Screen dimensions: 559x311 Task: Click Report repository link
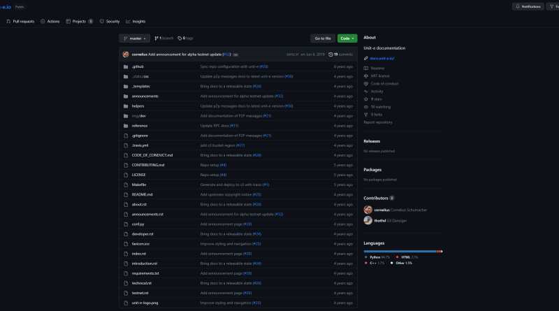(378, 122)
